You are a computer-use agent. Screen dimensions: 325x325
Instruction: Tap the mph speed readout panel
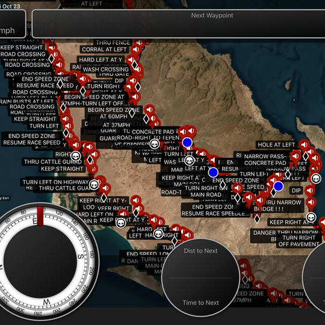(12, 23)
